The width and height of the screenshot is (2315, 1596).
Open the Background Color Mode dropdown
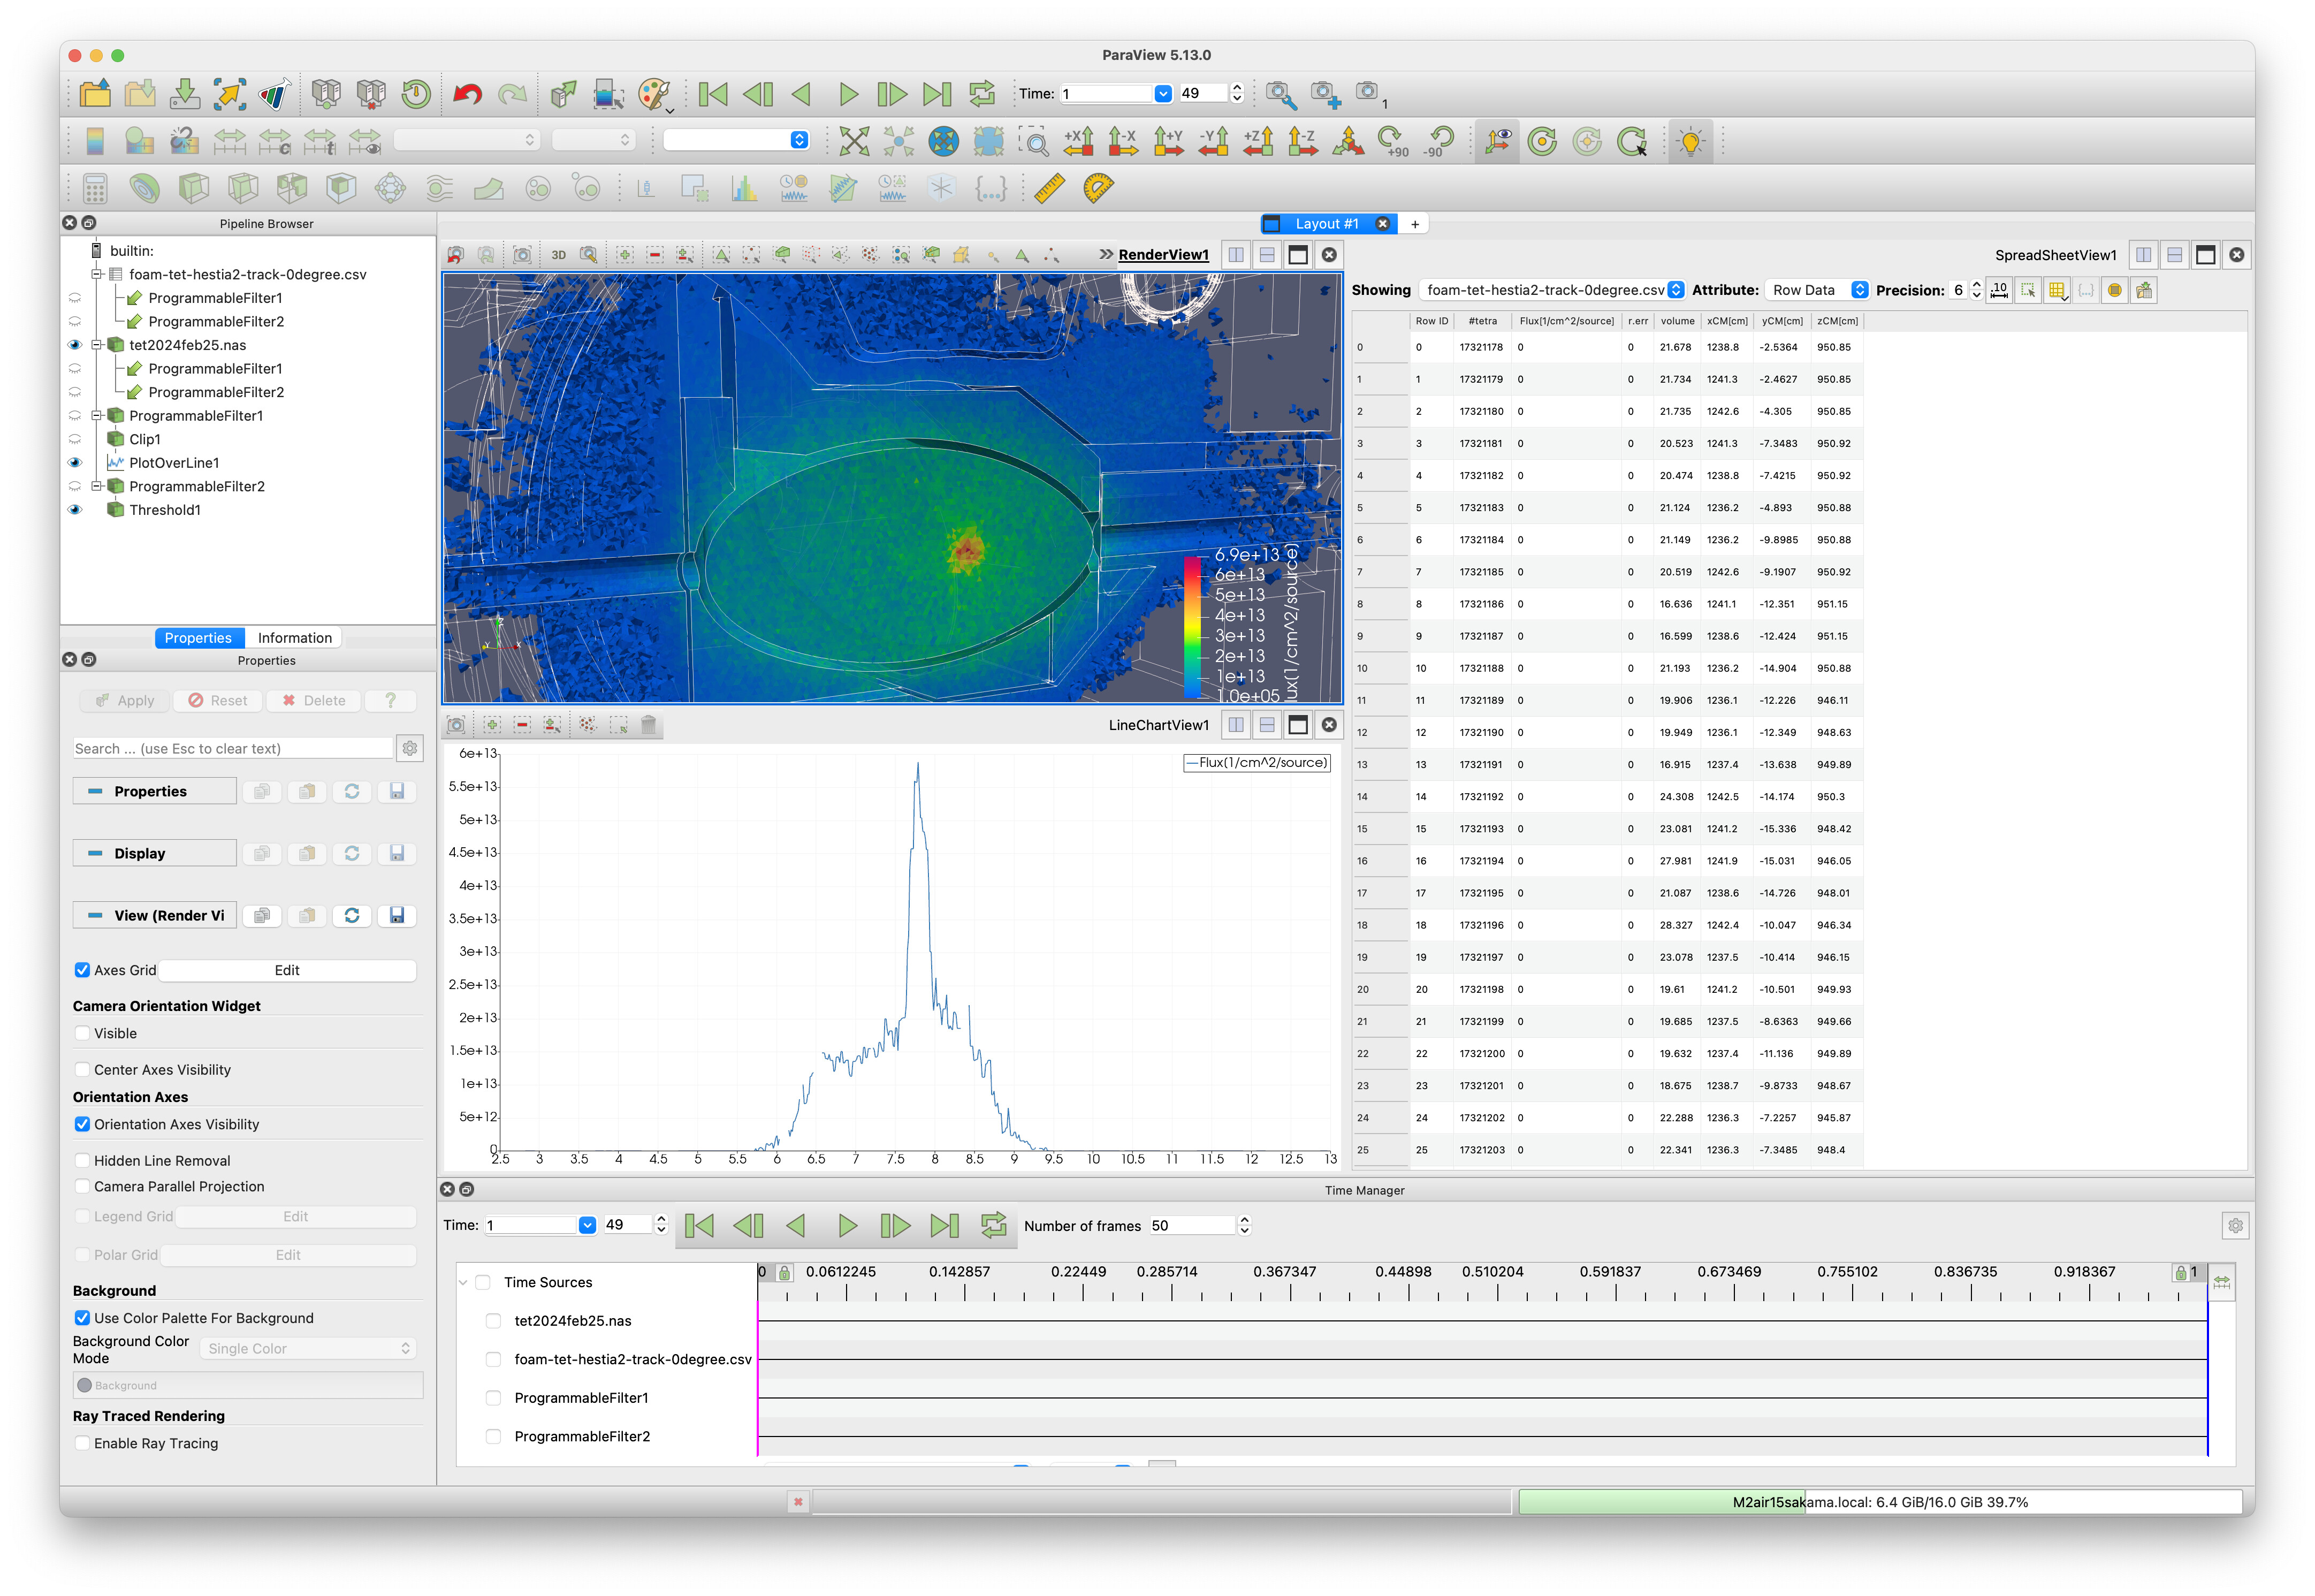pyautogui.click(x=307, y=1349)
